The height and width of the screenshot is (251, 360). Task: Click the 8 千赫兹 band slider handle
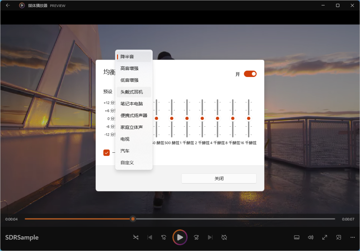tap(233, 118)
